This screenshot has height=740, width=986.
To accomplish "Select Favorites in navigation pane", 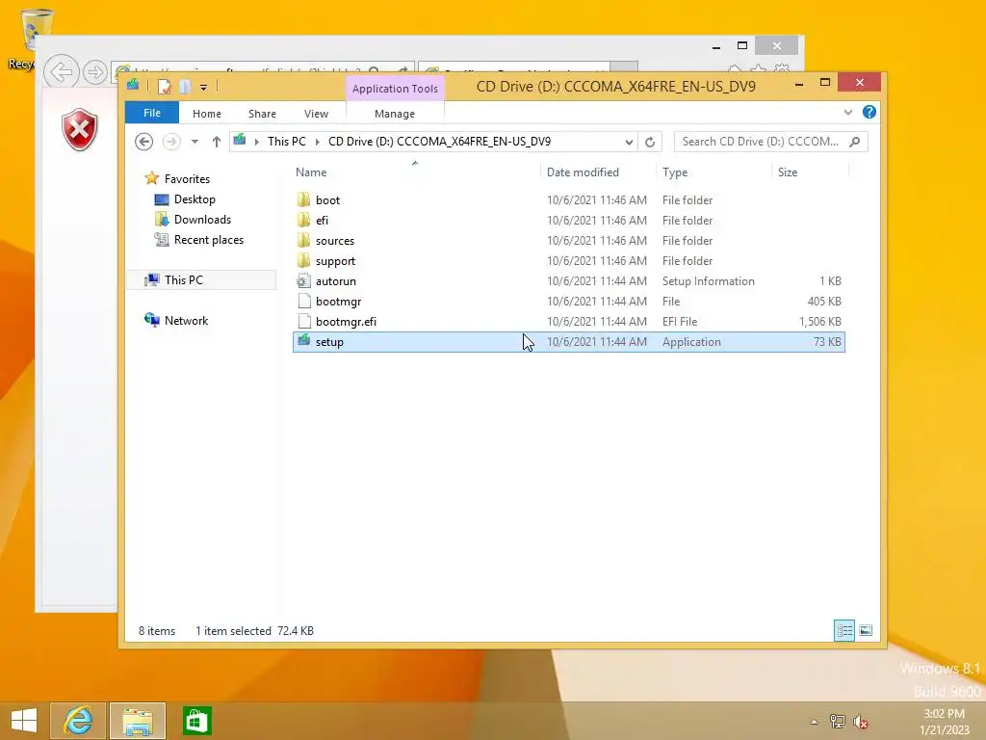I will tap(187, 178).
